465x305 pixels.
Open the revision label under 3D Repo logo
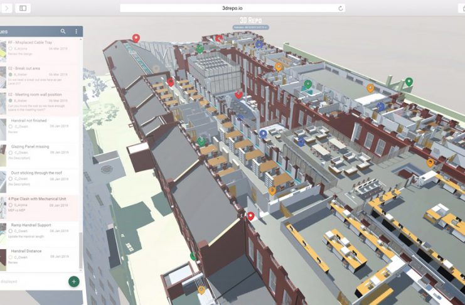click(250, 28)
